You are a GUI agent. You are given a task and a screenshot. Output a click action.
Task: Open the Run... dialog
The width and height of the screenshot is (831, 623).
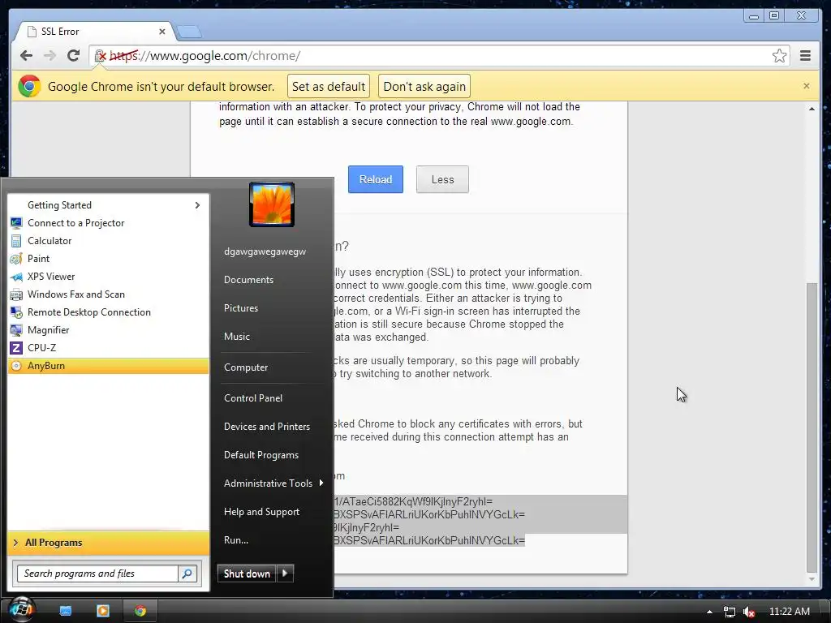click(236, 540)
